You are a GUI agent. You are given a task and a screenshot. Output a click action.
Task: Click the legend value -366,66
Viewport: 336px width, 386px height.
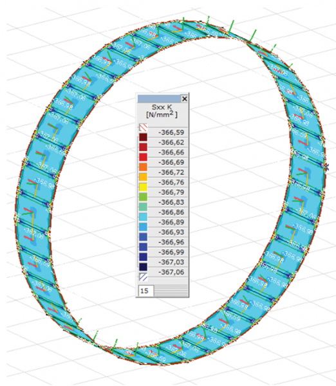(171, 152)
